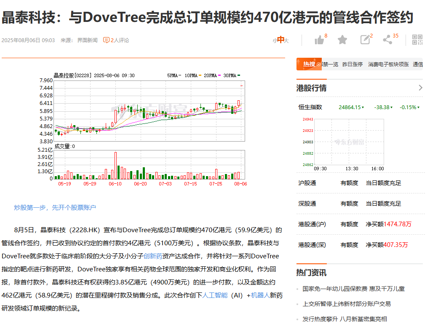446x327 pixels.
Task: Click the 晶泰控股 candlestick K-line chart
Action: pos(150,111)
